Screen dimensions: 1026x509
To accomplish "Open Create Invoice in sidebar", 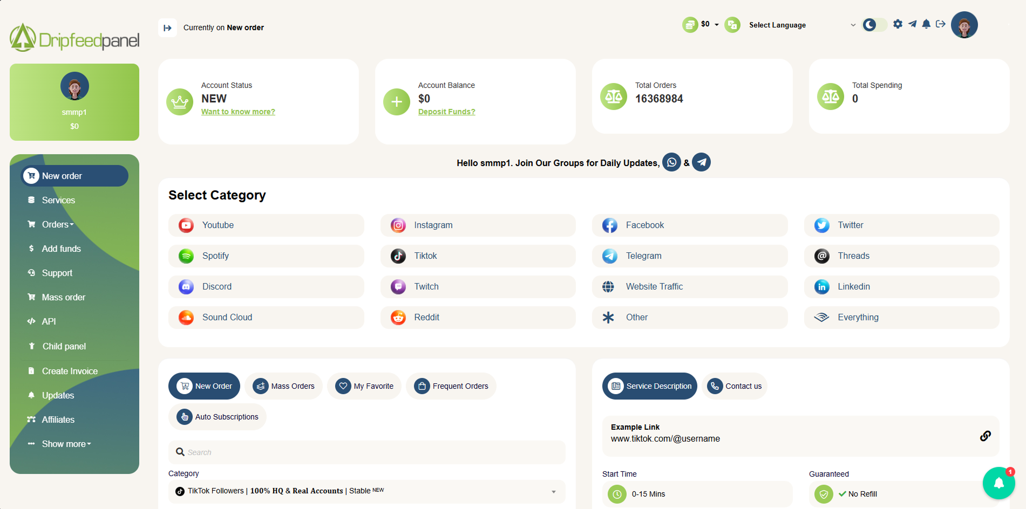I will (74, 371).
